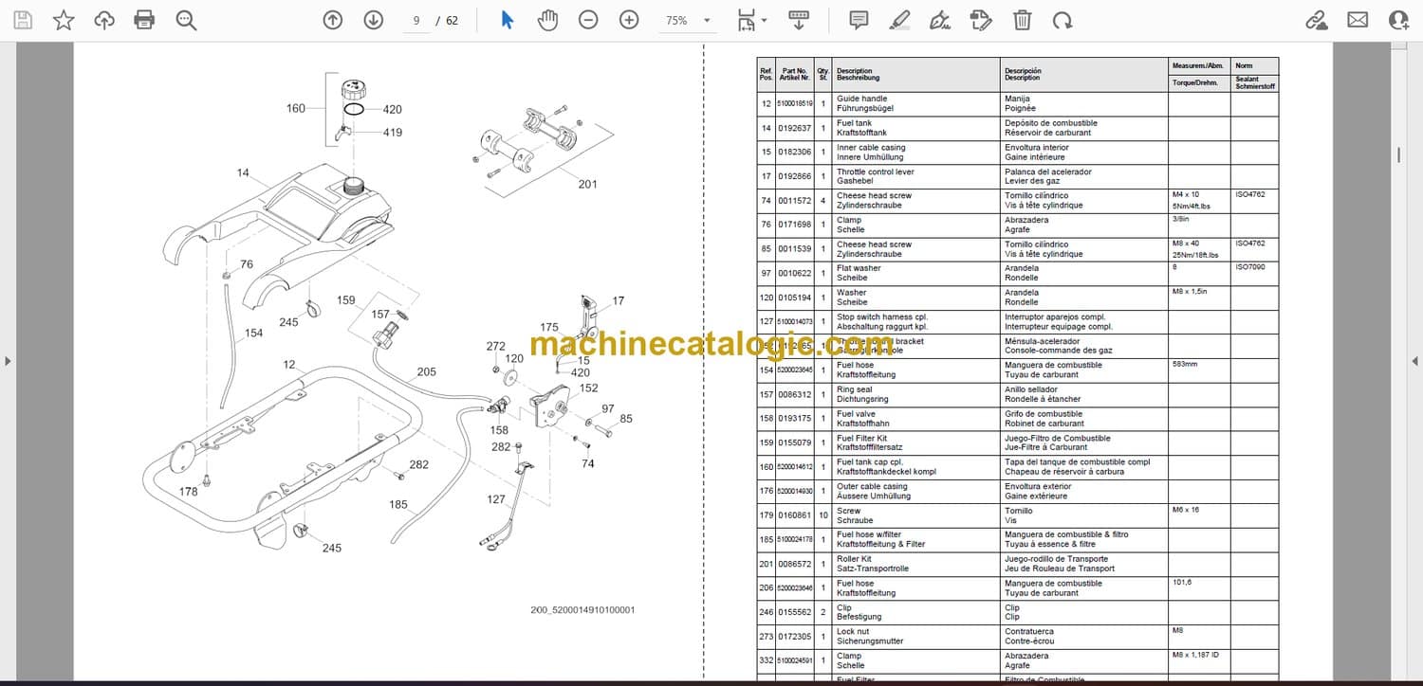Click the 'Measurem./Abm.' column header
1423x686 pixels.
tap(1198, 66)
